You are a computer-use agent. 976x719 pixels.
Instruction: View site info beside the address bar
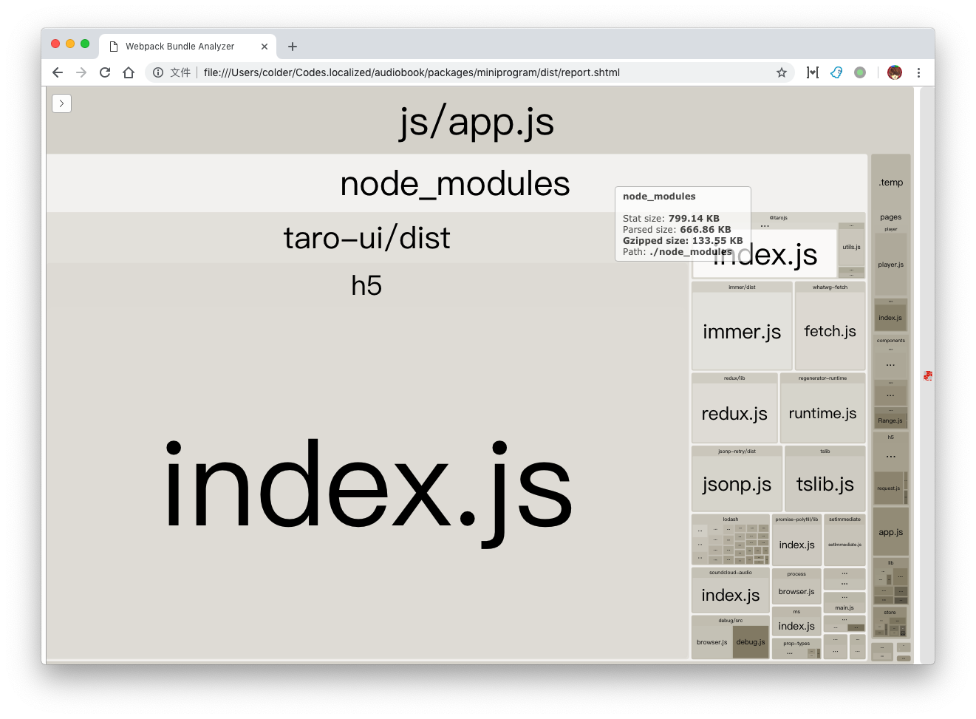click(x=158, y=72)
